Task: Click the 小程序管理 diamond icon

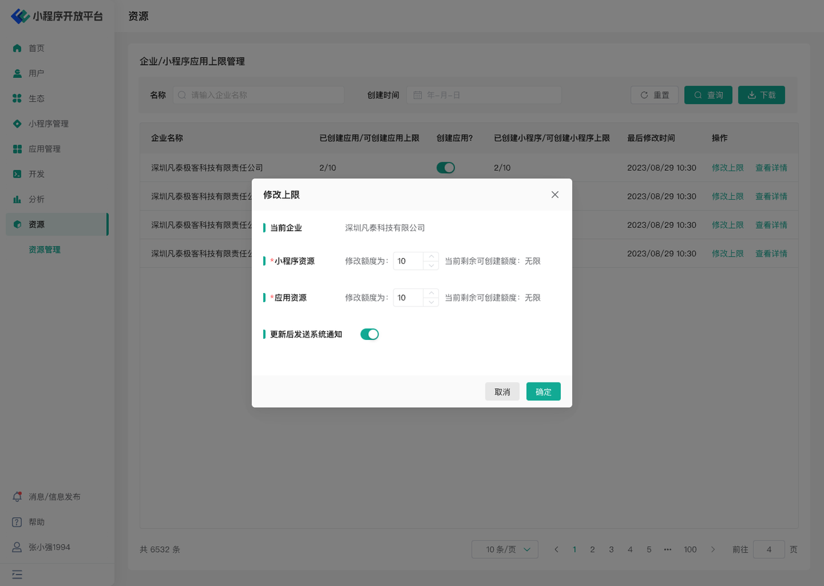Action: [17, 124]
